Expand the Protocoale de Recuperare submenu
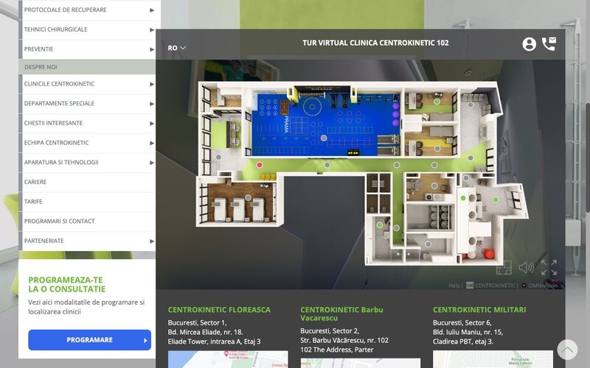 [x=152, y=10]
